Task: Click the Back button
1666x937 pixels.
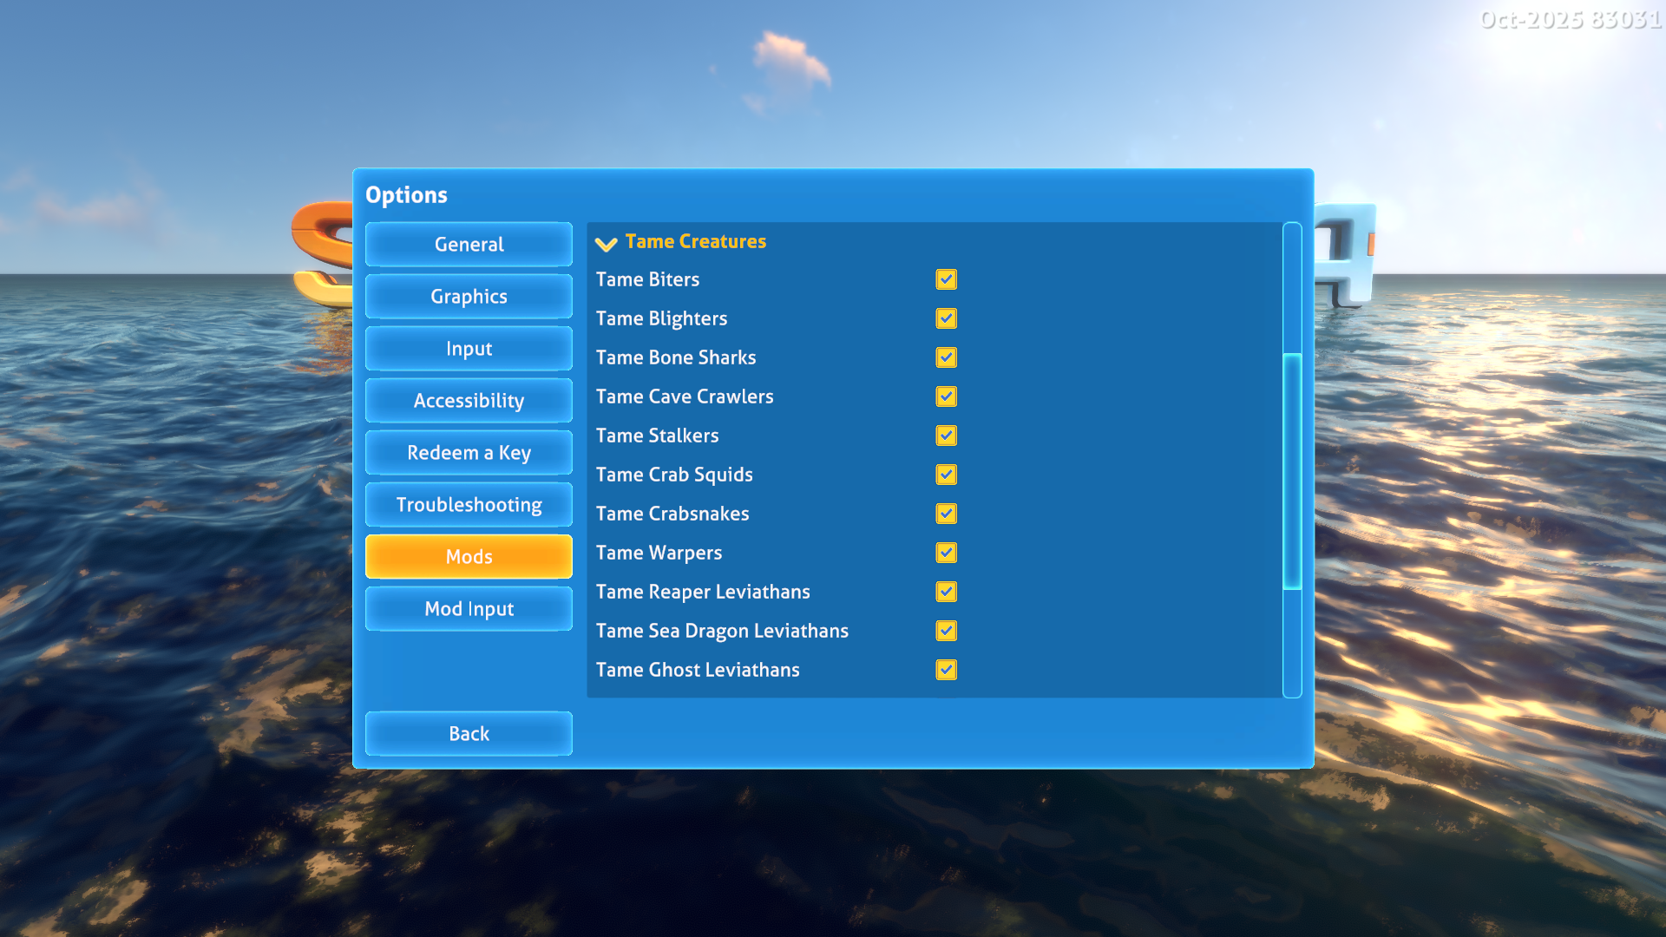Action: [x=469, y=734]
